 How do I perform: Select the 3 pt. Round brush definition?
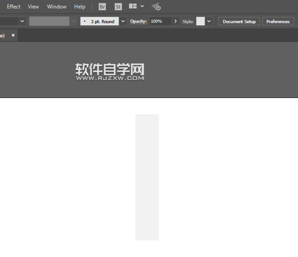click(x=100, y=21)
